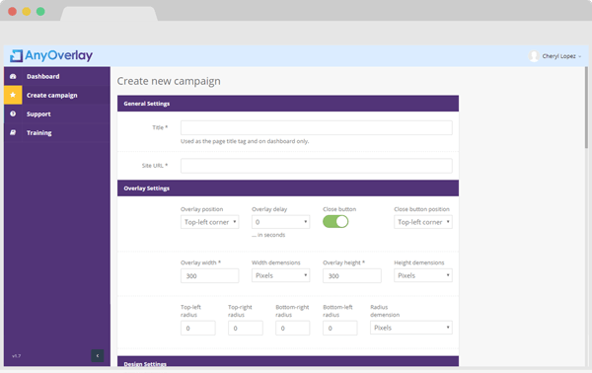Go to Dashboard in the sidebar
Screen dimensions: 592x373
[x=42, y=76]
